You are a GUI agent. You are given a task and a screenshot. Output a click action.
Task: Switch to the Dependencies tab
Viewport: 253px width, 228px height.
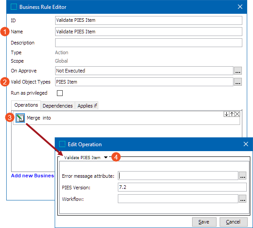[58, 106]
